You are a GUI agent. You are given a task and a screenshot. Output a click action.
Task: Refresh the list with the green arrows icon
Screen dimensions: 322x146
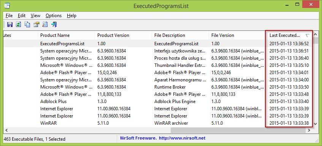[x=19, y=24]
